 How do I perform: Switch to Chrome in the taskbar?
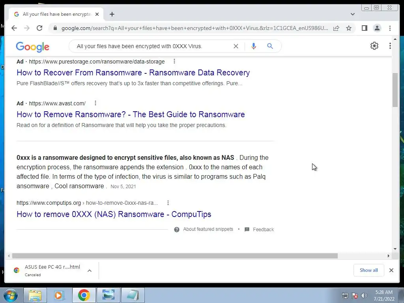click(x=84, y=295)
